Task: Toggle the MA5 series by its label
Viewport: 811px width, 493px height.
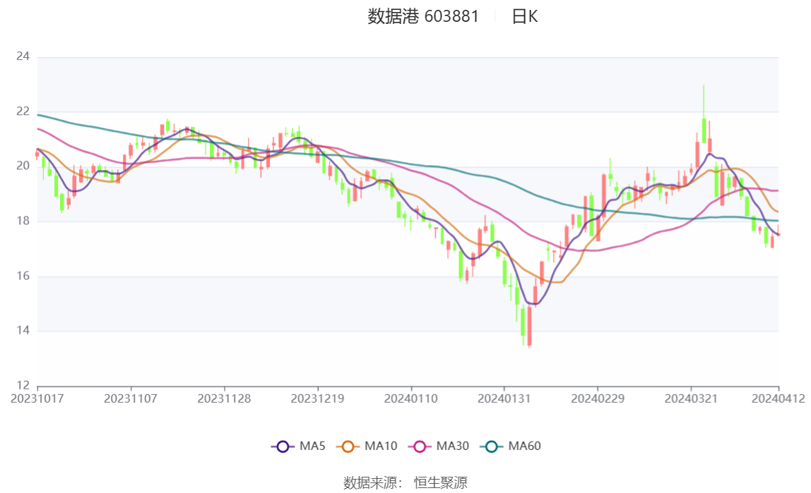Action: pos(312,446)
